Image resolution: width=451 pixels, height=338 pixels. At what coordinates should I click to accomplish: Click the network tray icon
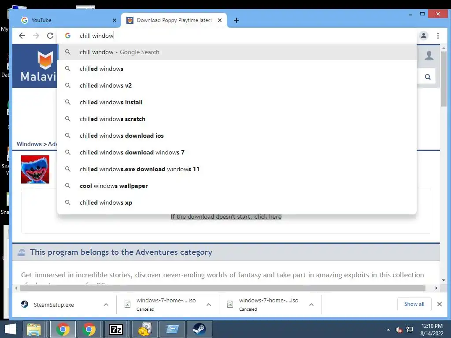coord(410,330)
